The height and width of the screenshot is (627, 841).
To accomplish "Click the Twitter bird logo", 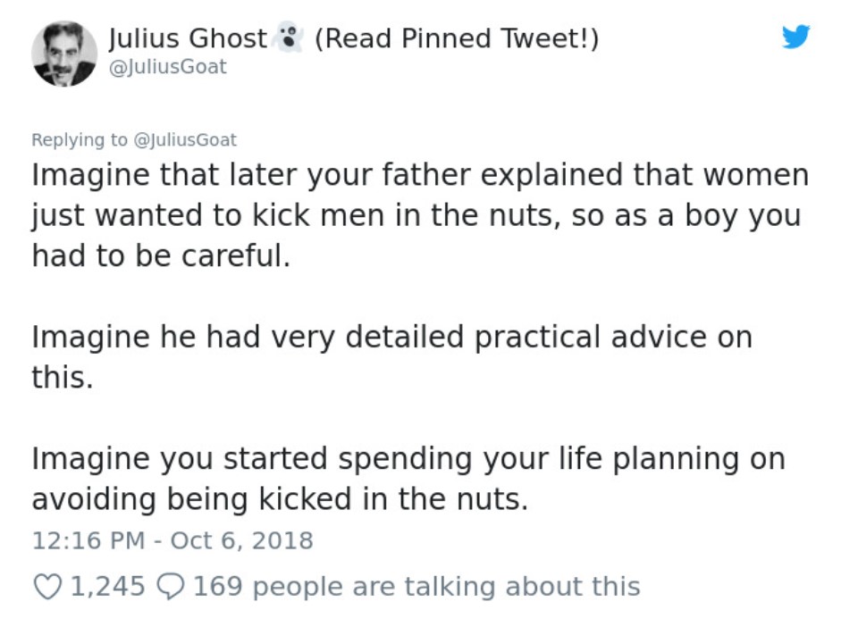I will [795, 37].
